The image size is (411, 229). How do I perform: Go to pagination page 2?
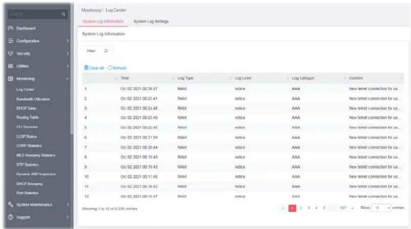tap(301, 208)
